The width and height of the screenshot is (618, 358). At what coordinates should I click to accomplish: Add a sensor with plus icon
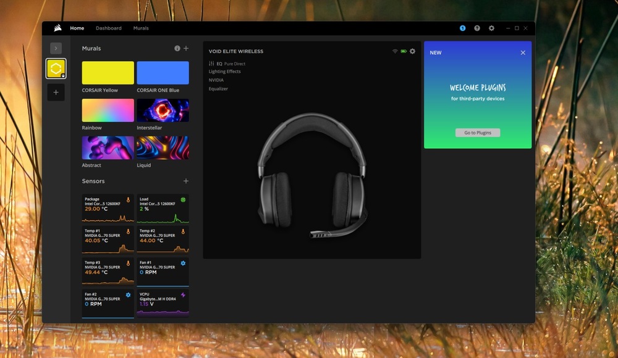[185, 181]
